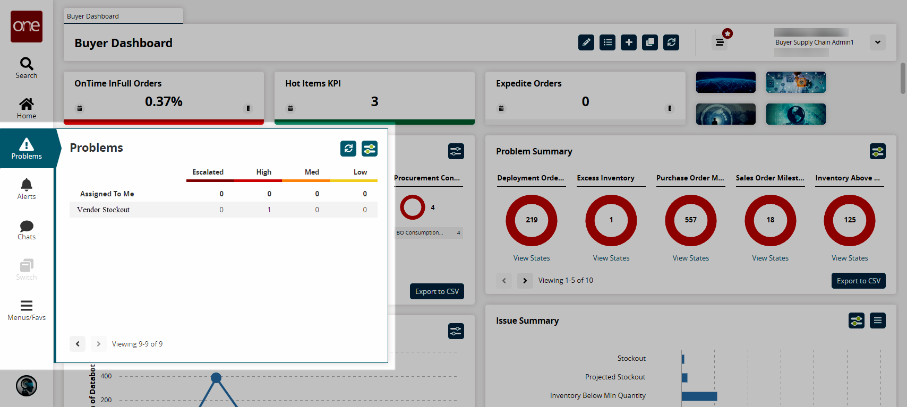This screenshot has width=907, height=407.
Task: Click the High count 1 for Vendor Stockout
Action: click(269, 210)
